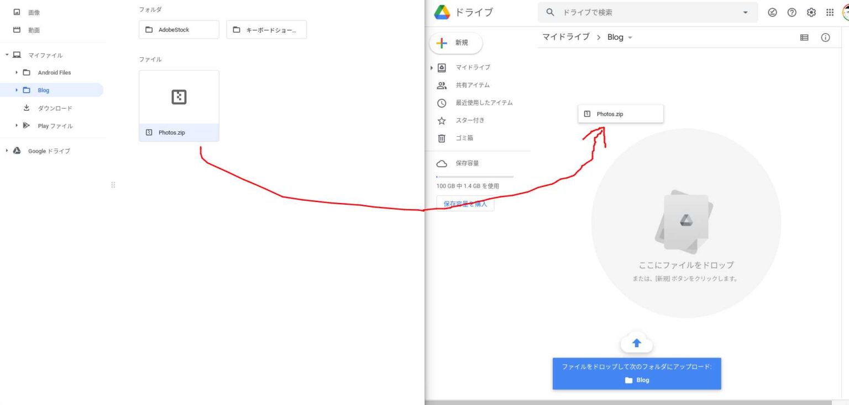This screenshot has width=849, height=405.
Task: Click in the ドライブで検索 search field
Action: click(647, 12)
